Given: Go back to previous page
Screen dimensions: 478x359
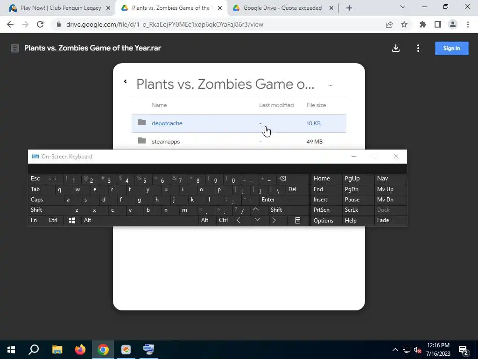Looking at the screenshot, I should tap(10, 24).
